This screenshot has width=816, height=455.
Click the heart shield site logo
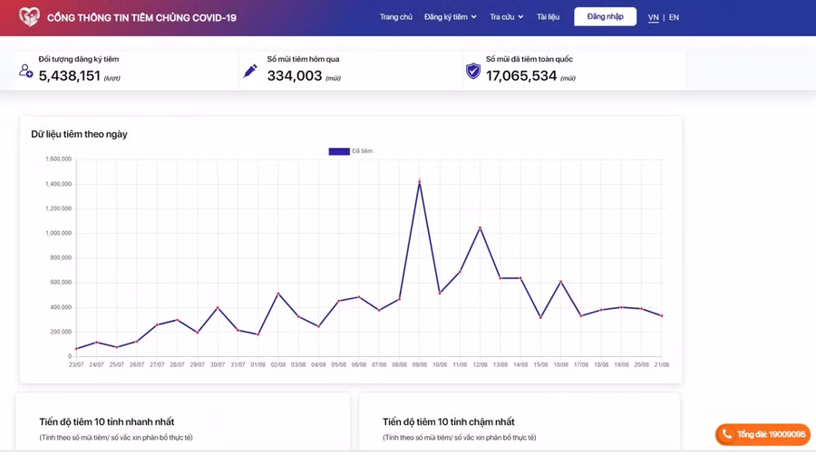coord(29,17)
